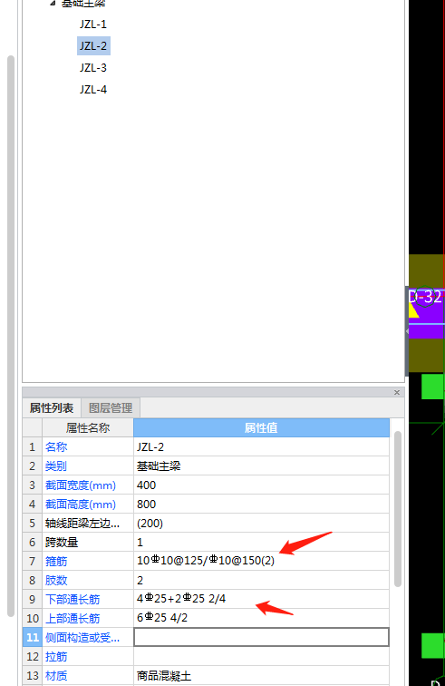Click the 箍筋 property label
The width and height of the screenshot is (445, 686).
click(x=56, y=562)
